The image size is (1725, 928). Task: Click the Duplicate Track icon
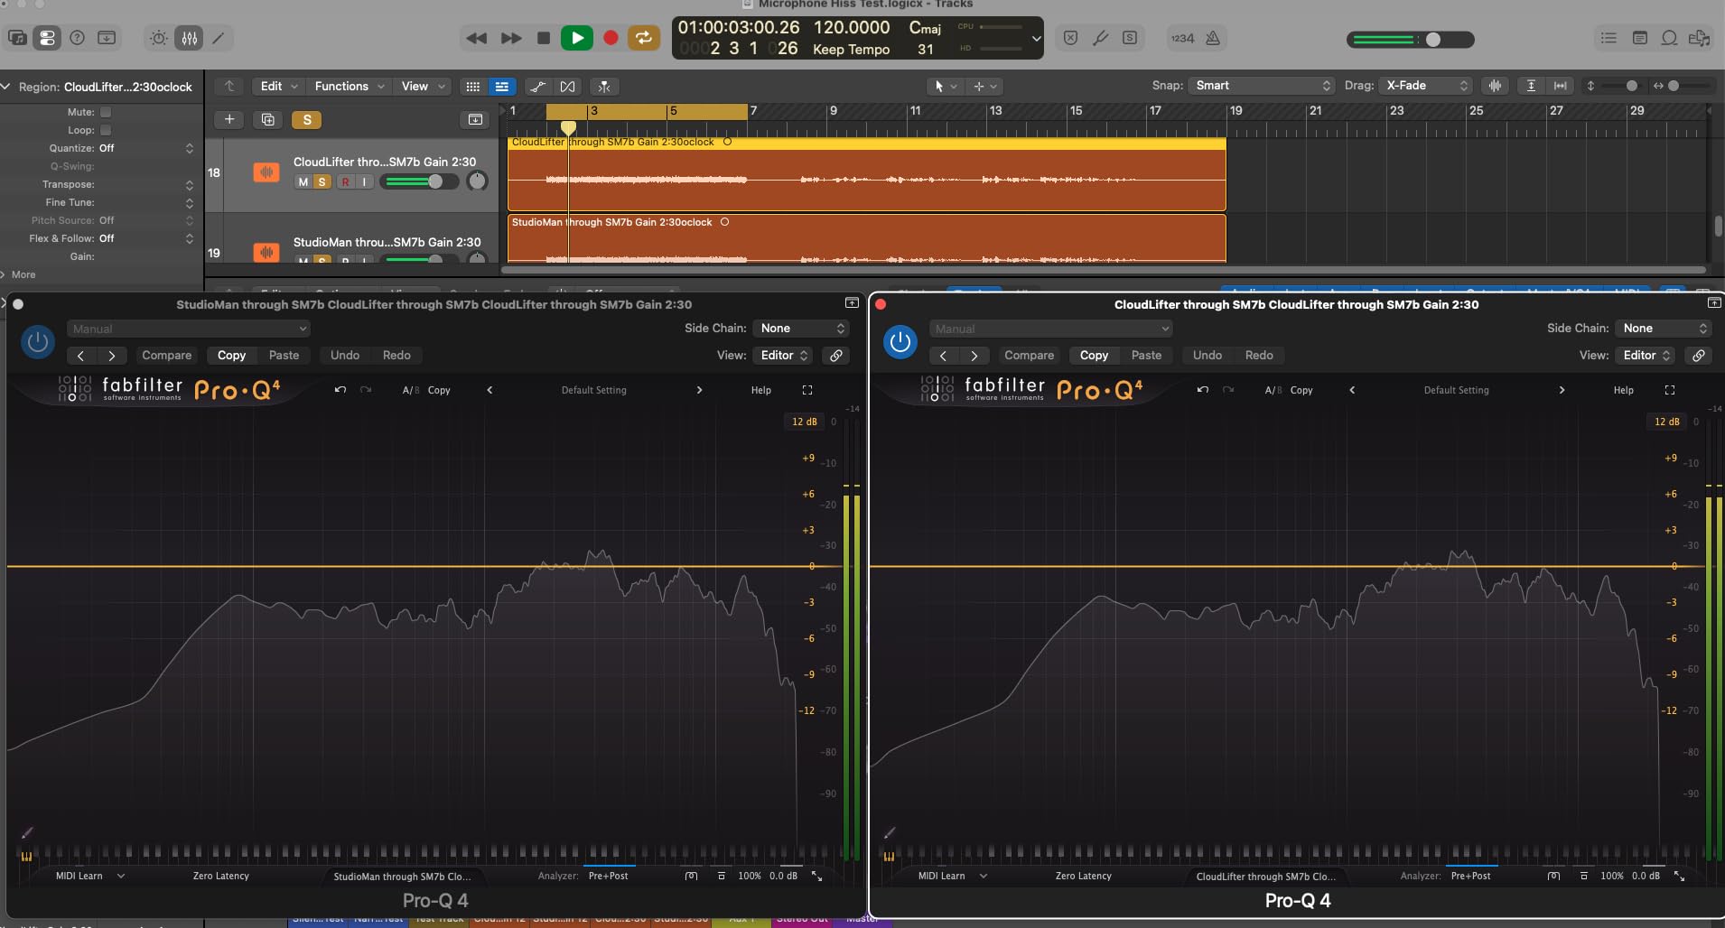[267, 119]
